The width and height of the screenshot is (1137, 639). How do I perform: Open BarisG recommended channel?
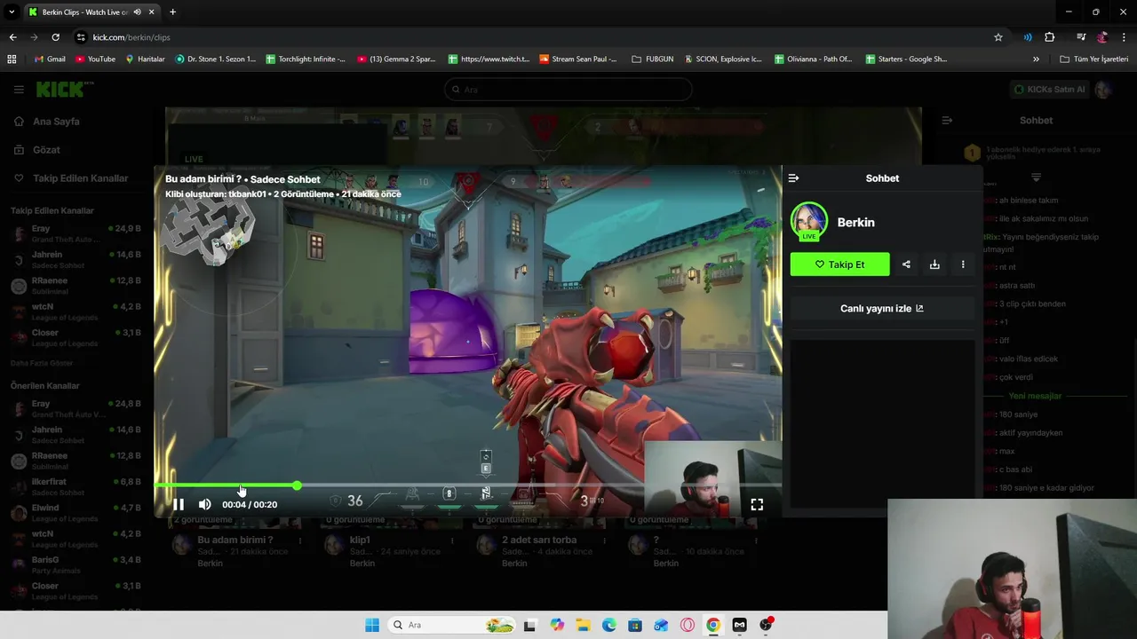(x=76, y=565)
